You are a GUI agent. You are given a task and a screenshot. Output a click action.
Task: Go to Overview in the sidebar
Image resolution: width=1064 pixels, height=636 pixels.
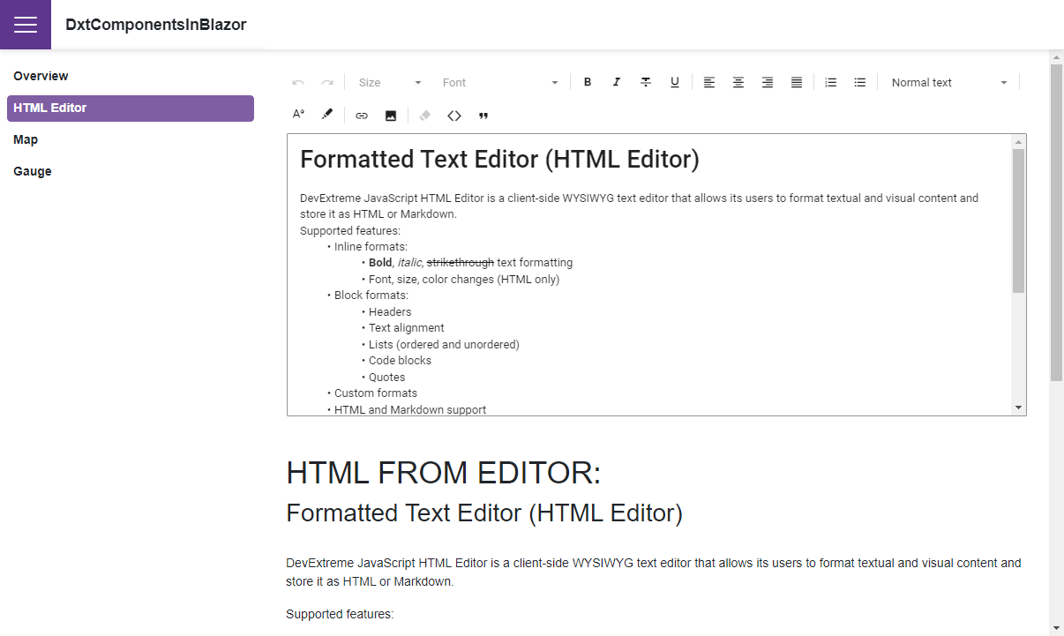(x=131, y=76)
